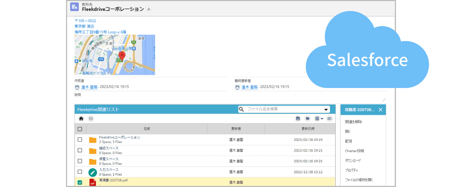Click the avatar icon under 作成者

(77, 87)
